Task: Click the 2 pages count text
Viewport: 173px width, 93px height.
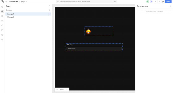Action: [9, 10]
